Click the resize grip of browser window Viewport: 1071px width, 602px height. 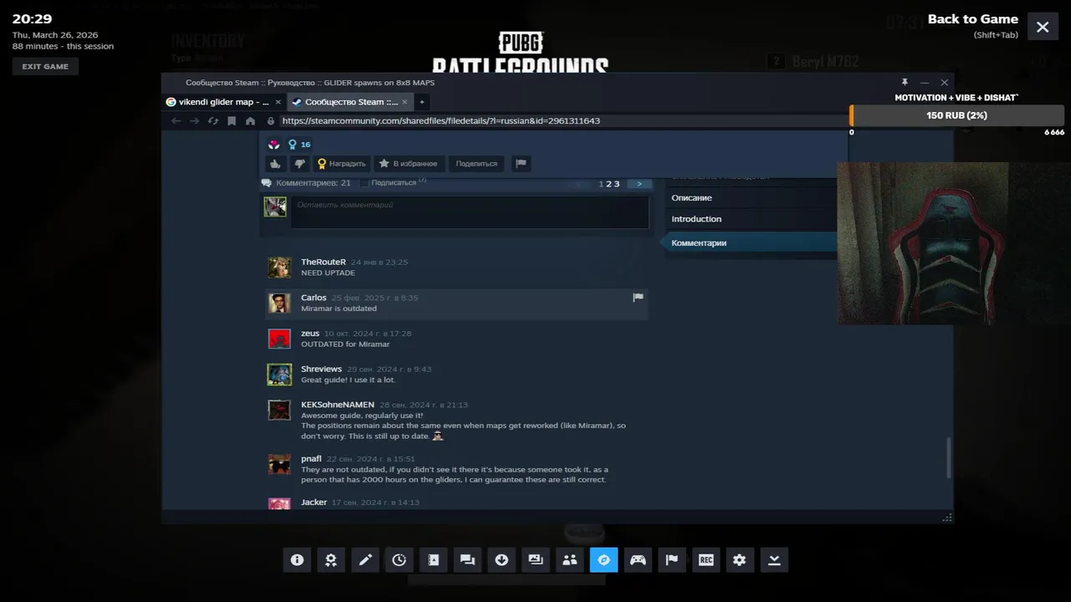pos(947,518)
